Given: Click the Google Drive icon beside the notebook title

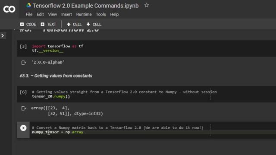Looking at the screenshot, I should click(28, 6).
